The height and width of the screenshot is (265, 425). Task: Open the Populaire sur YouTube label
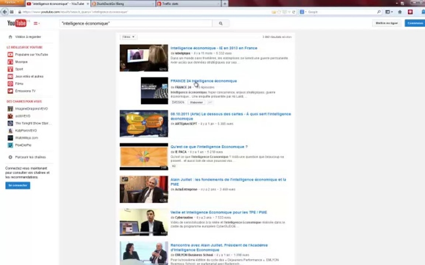pyautogui.click(x=31, y=54)
